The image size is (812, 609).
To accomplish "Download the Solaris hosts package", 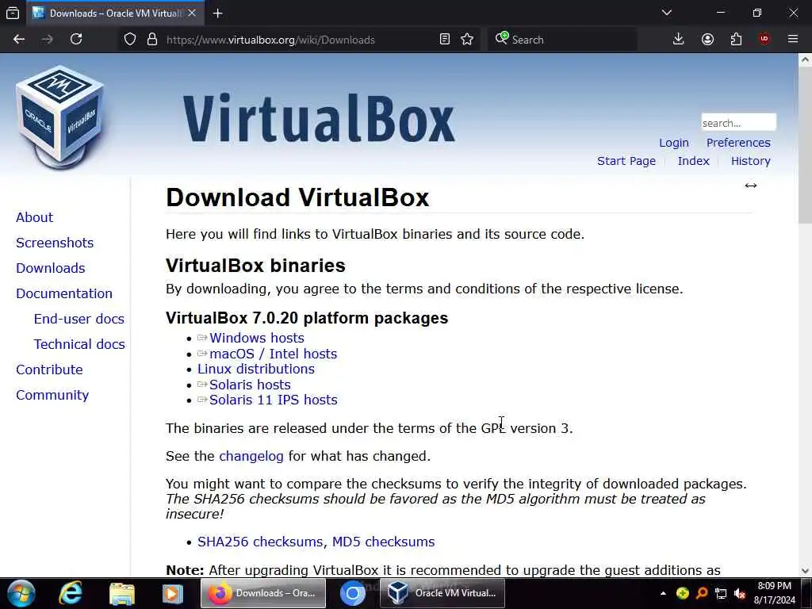I will (250, 385).
